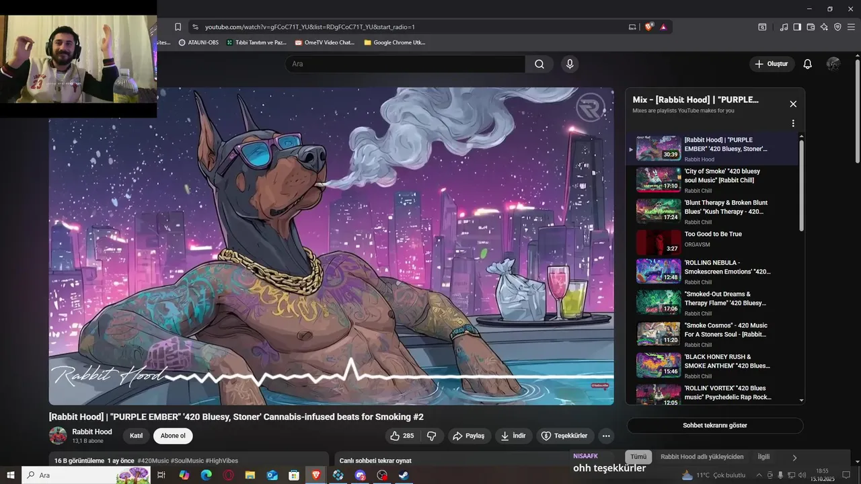Play 'Smoked-Out Dreams & Therapy Flame' video

tap(713, 303)
